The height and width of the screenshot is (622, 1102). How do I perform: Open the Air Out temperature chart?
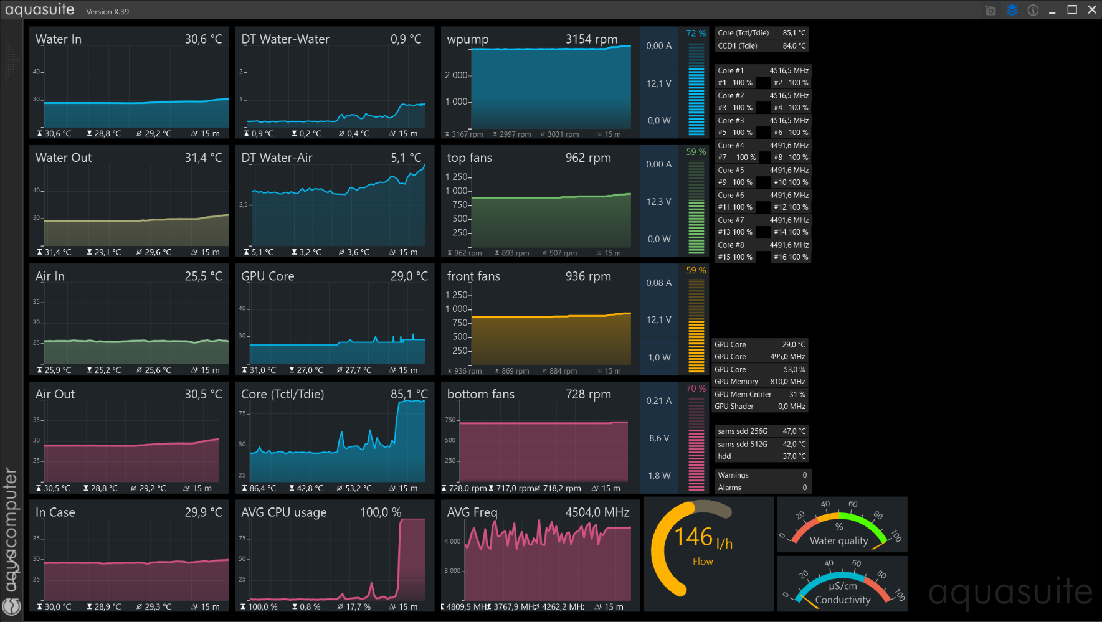129,438
